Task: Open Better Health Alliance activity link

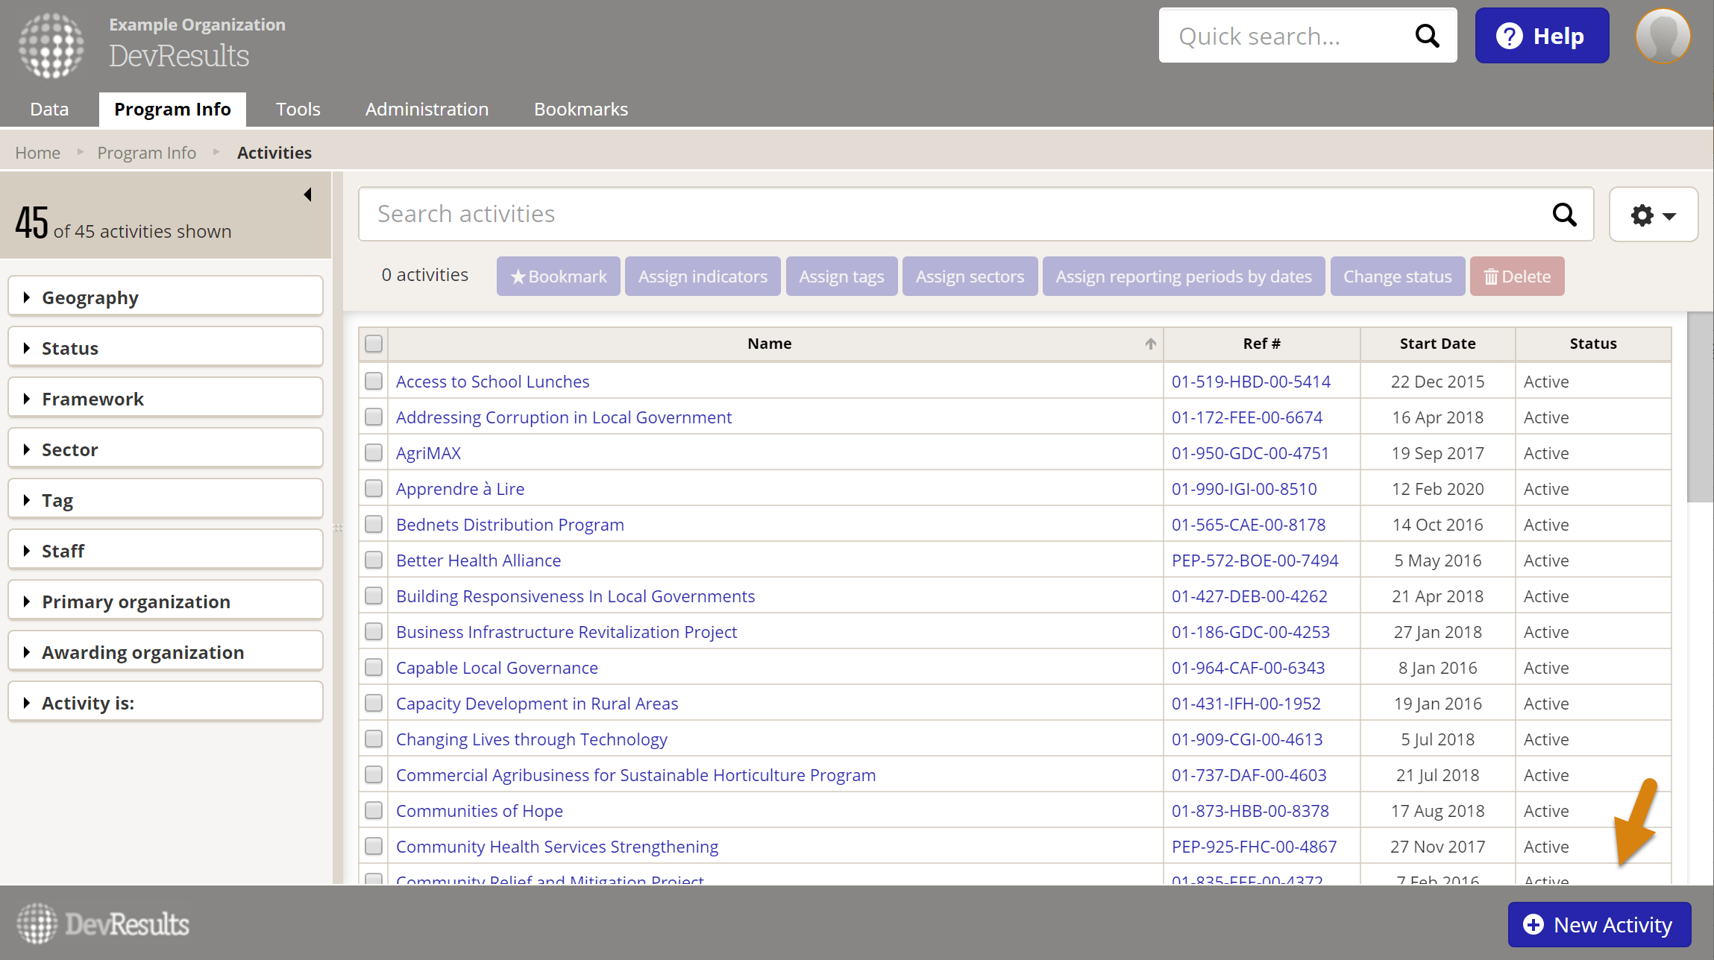Action: click(x=478, y=560)
